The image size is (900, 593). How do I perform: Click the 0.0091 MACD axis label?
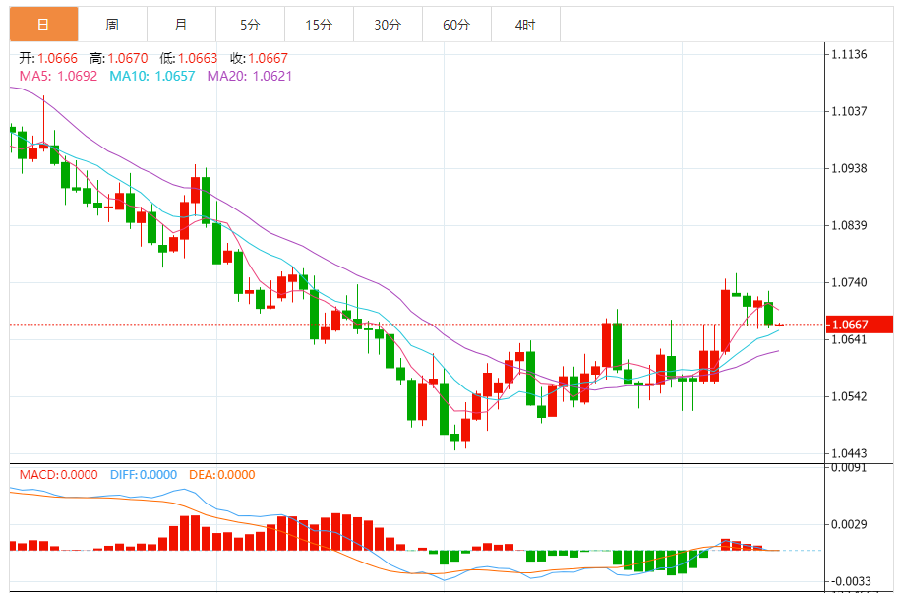tap(850, 468)
